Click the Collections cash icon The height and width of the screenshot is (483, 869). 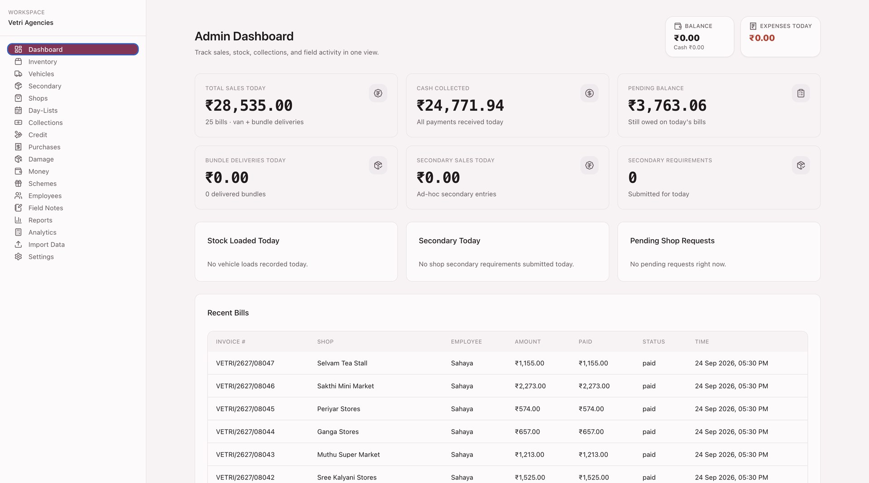tap(18, 123)
